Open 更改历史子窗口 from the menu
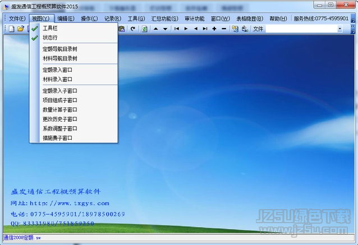This screenshot has height=245, width=358. (74, 119)
